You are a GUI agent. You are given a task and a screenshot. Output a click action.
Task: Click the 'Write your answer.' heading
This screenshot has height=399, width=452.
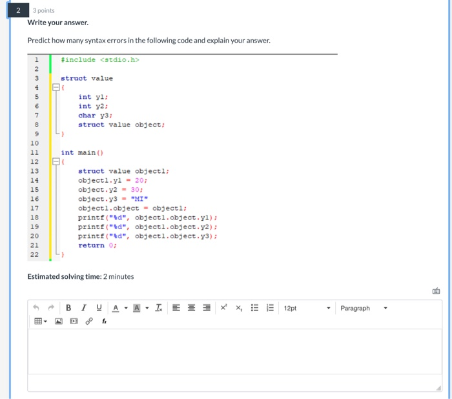(x=58, y=23)
